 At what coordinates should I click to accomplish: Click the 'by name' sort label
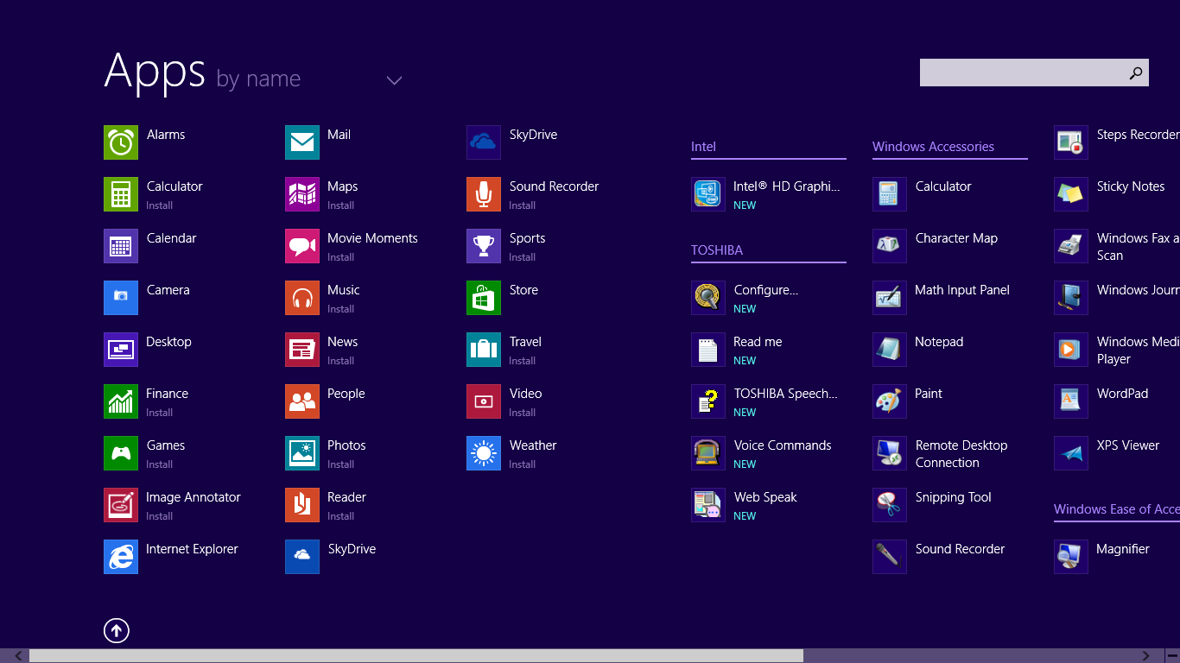258,79
